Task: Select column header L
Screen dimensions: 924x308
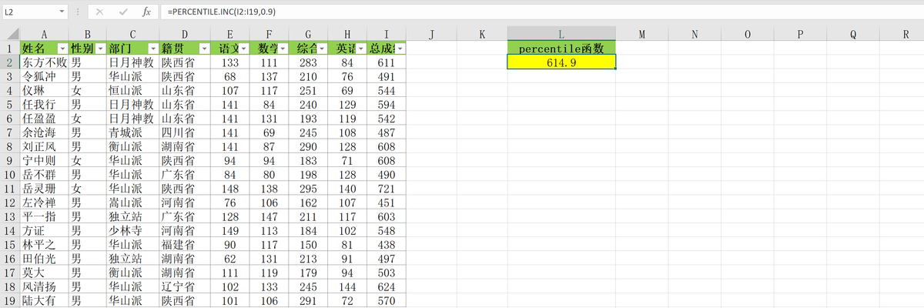Action: (x=561, y=34)
